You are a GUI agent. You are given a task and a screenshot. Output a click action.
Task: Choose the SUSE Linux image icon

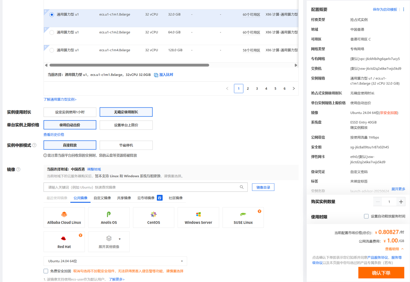pyautogui.click(x=243, y=215)
